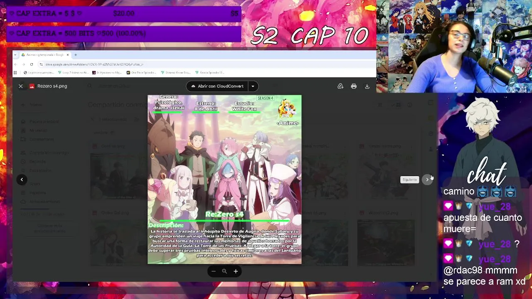Image resolution: width=532 pixels, height=299 pixels.
Task: Go forward in the browser
Action: pos(23,64)
